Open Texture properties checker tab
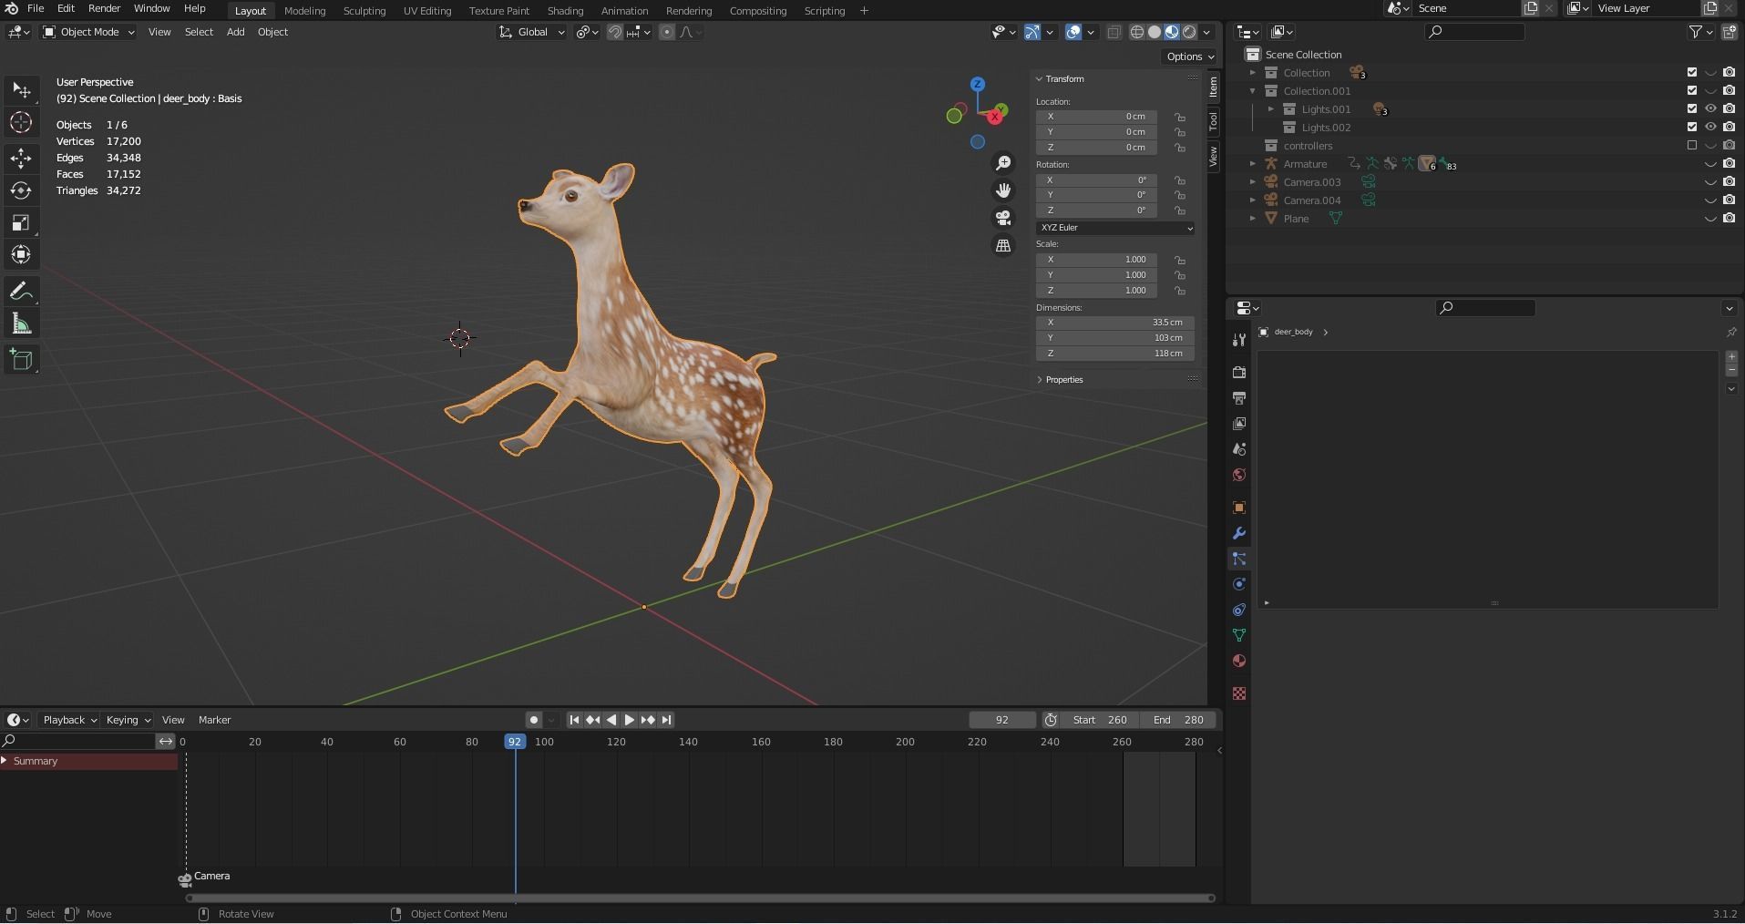The image size is (1745, 924). click(x=1238, y=693)
